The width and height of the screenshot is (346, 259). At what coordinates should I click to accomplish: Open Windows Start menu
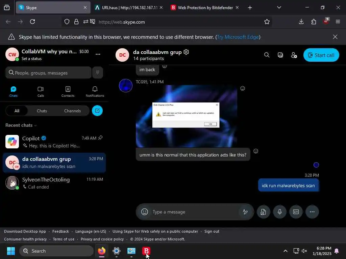point(11,251)
